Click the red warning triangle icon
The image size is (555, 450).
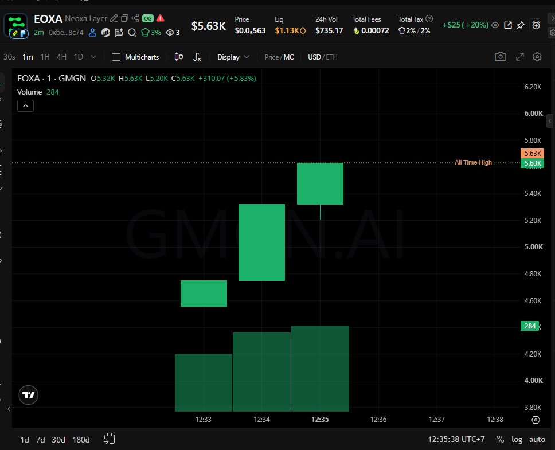click(161, 18)
